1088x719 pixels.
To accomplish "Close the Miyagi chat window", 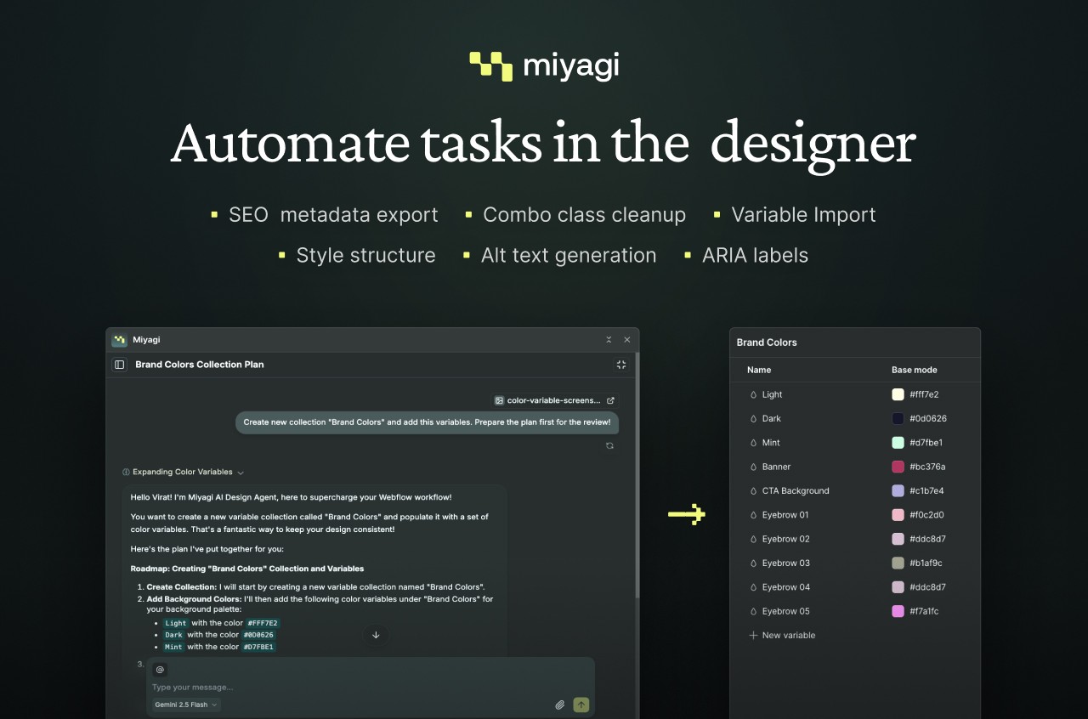I will click(627, 340).
